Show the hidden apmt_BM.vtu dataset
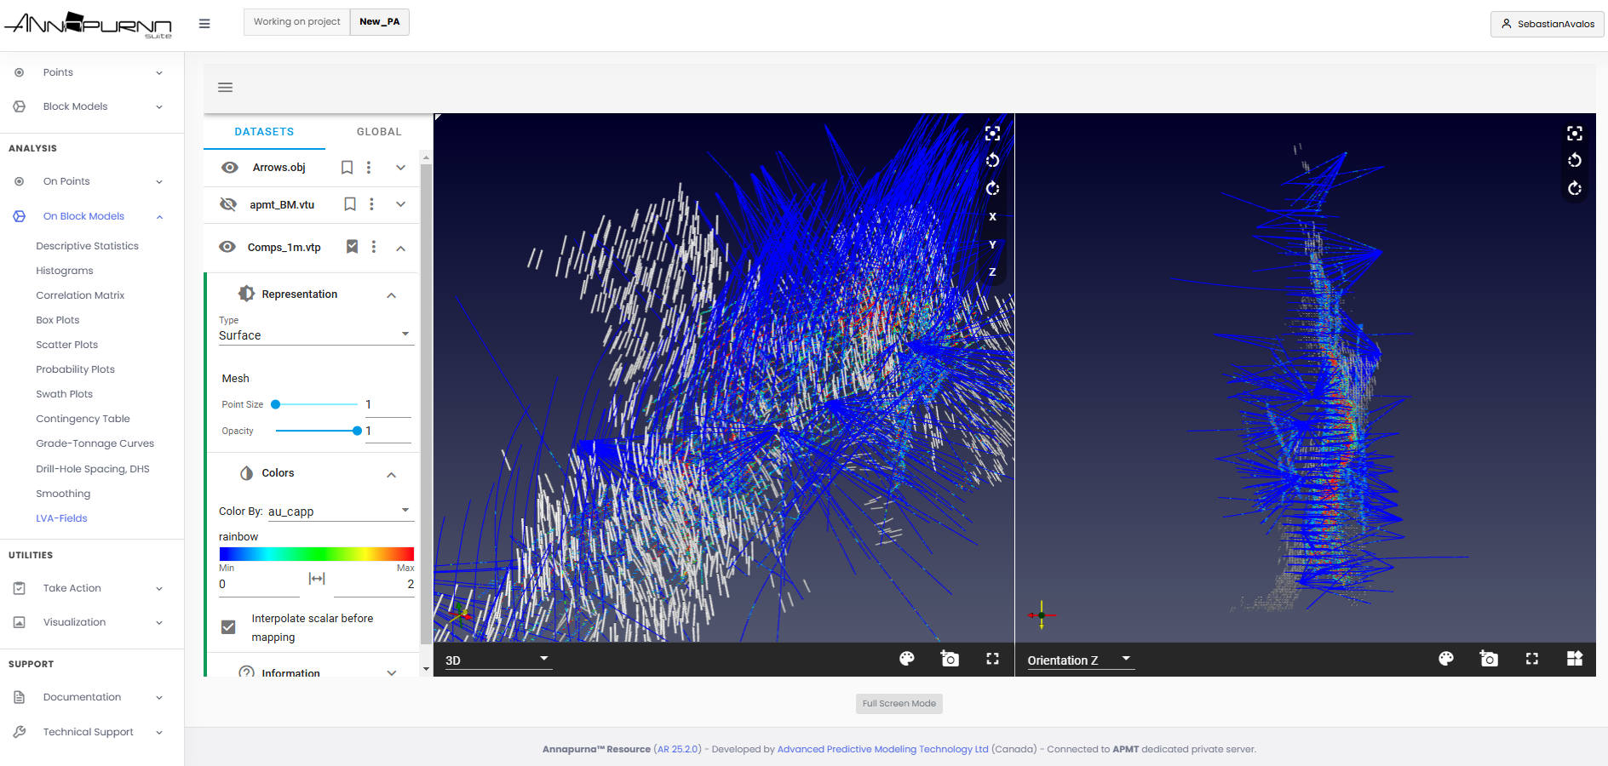 tap(228, 204)
